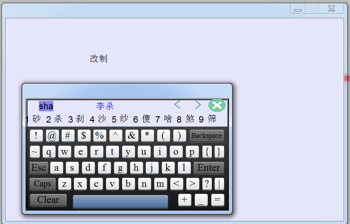Pick candidate 8 character 煞
The height and width of the screenshot is (224, 350).
tap(190, 119)
